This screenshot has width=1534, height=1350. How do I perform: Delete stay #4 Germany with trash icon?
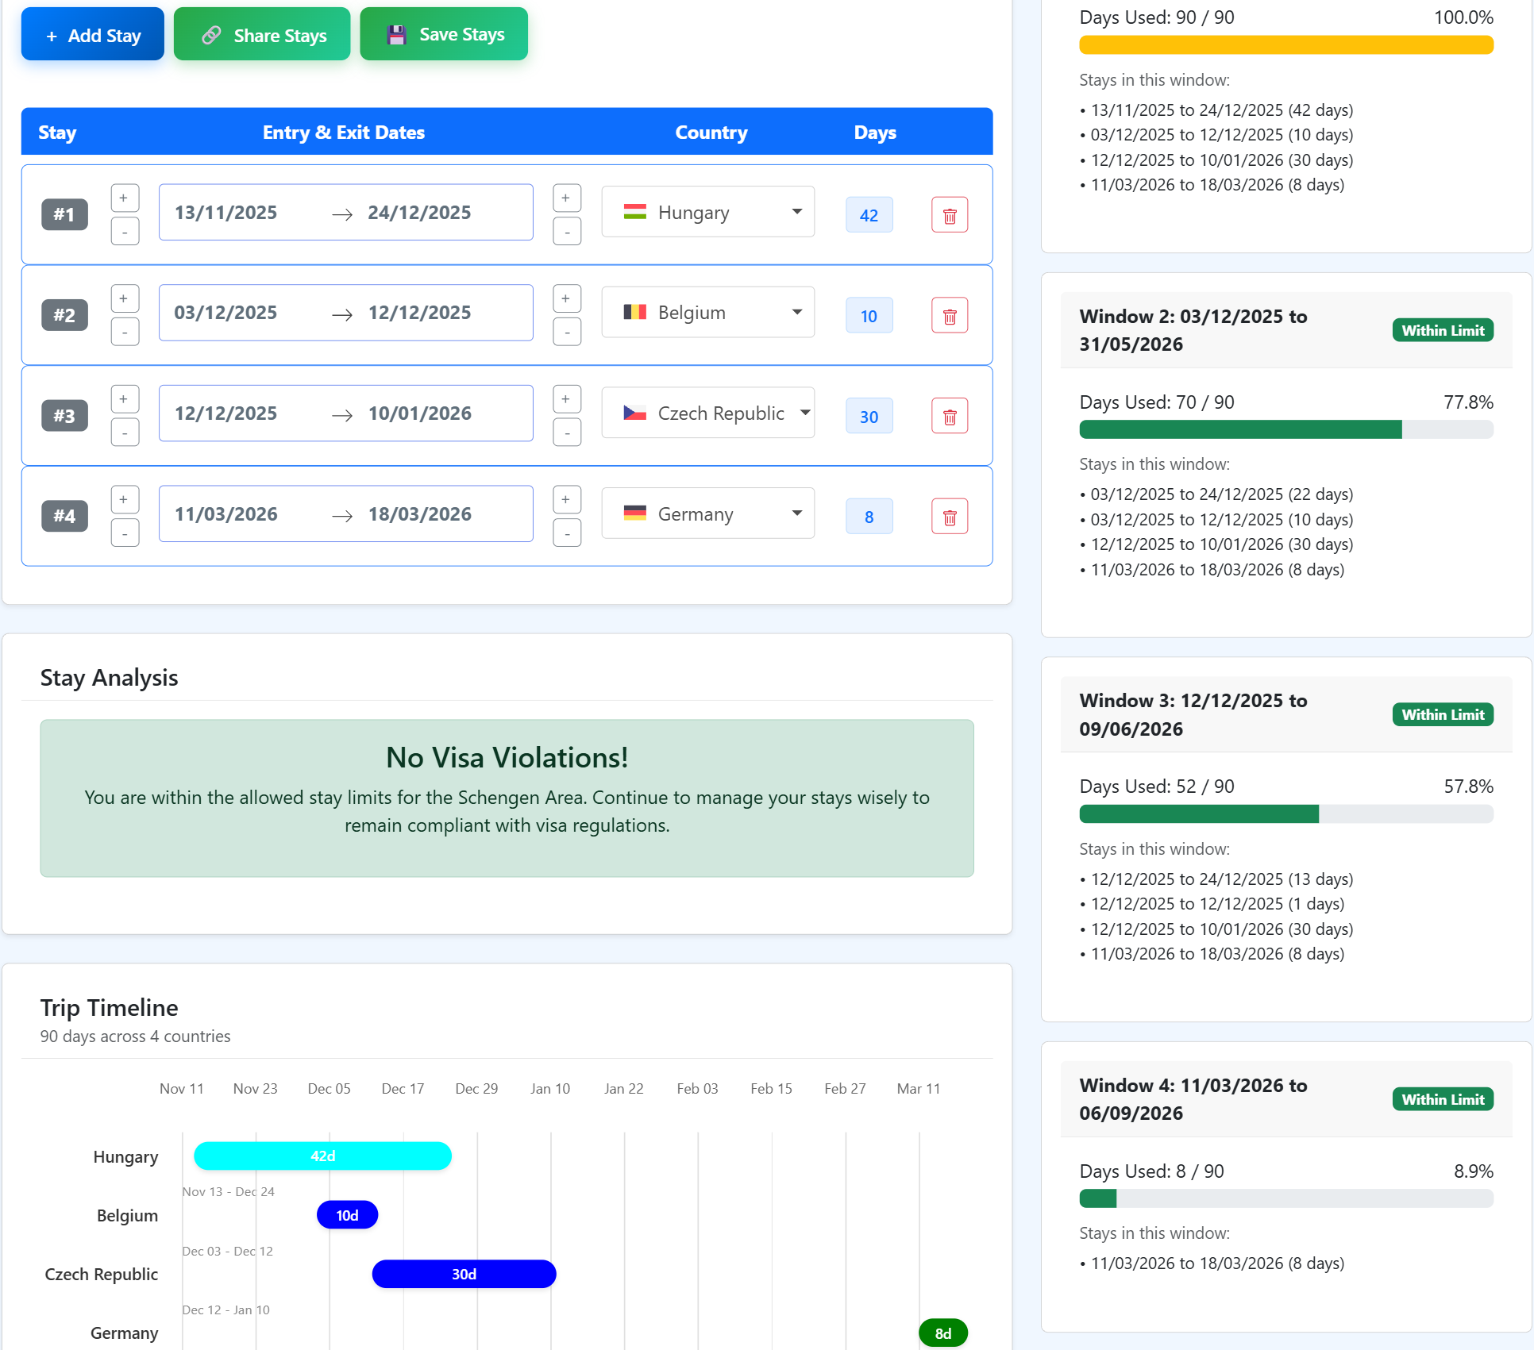950,516
